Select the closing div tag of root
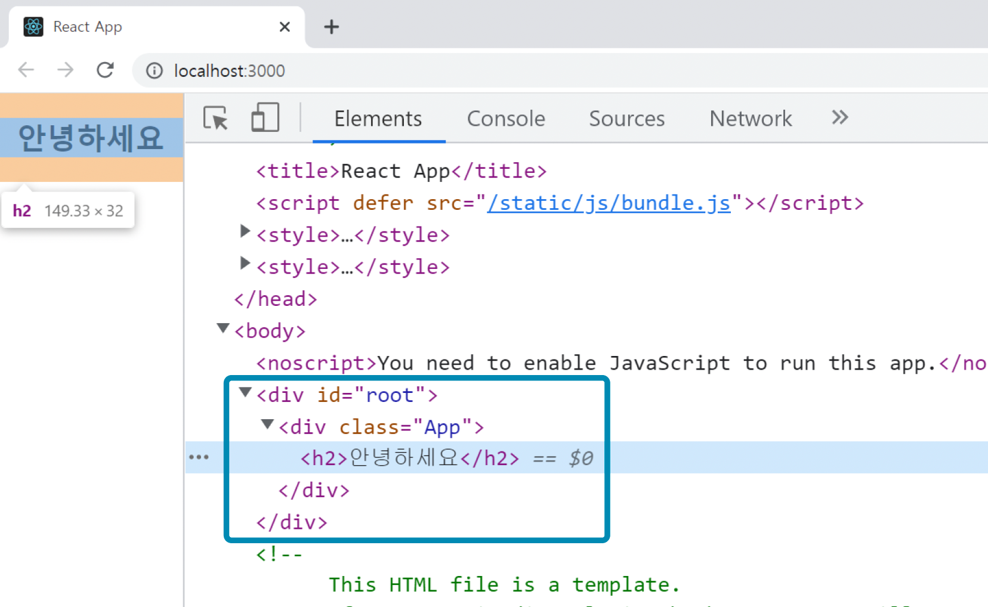 tap(292, 522)
